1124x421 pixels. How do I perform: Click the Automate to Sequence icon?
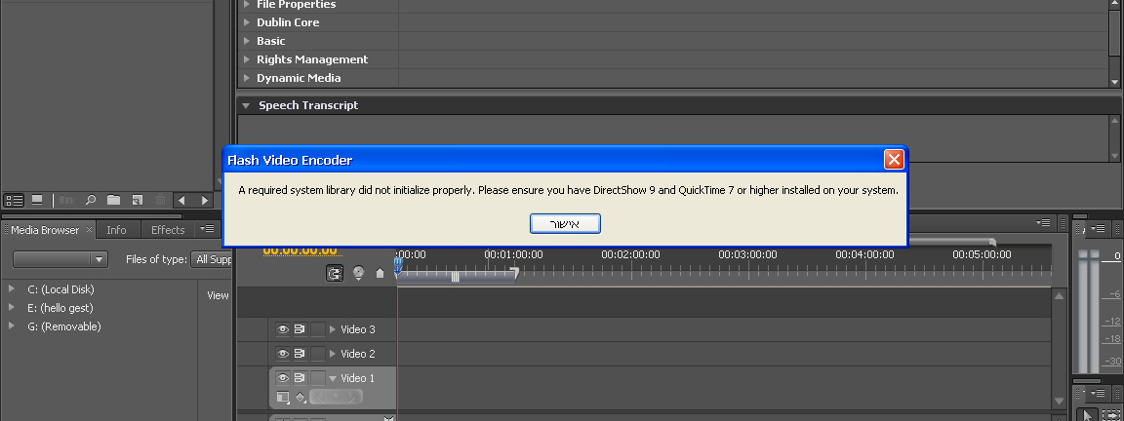click(66, 201)
